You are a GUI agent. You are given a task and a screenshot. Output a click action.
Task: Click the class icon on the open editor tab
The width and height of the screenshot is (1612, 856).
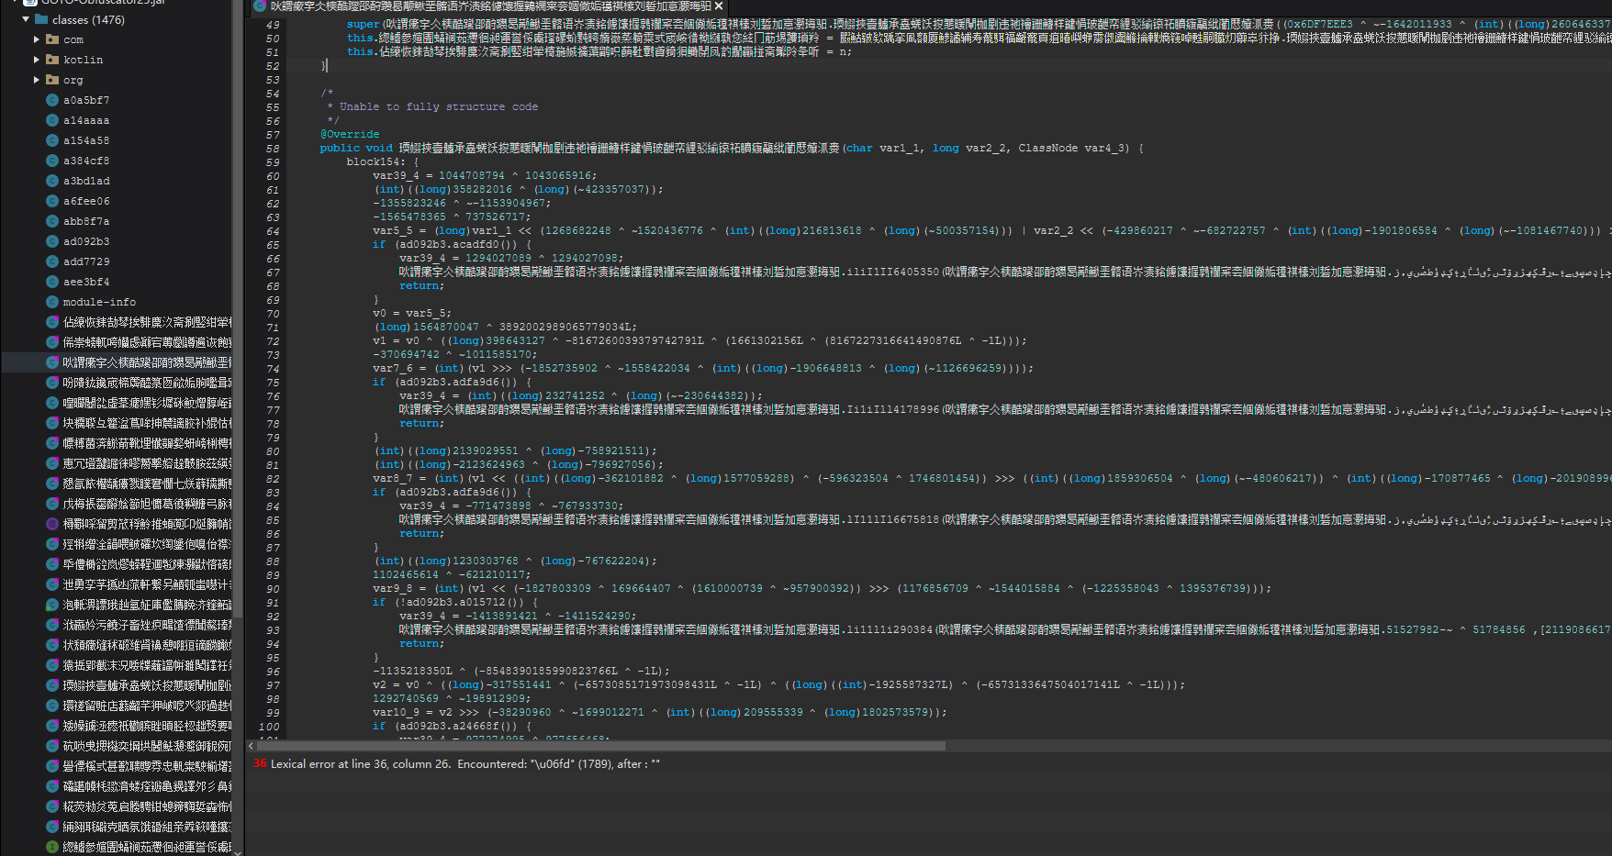(260, 6)
